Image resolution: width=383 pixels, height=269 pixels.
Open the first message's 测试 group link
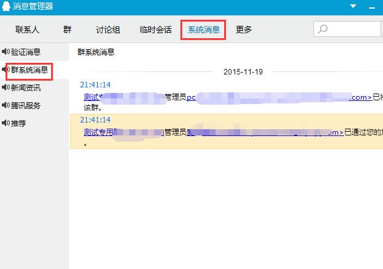click(x=124, y=97)
